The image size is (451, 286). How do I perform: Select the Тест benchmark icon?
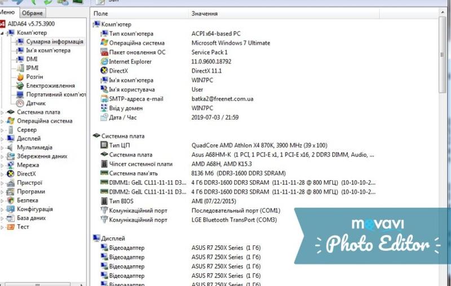11,227
